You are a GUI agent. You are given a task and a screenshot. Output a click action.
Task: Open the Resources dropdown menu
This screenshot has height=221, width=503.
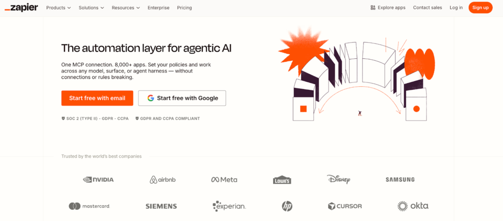click(x=126, y=8)
